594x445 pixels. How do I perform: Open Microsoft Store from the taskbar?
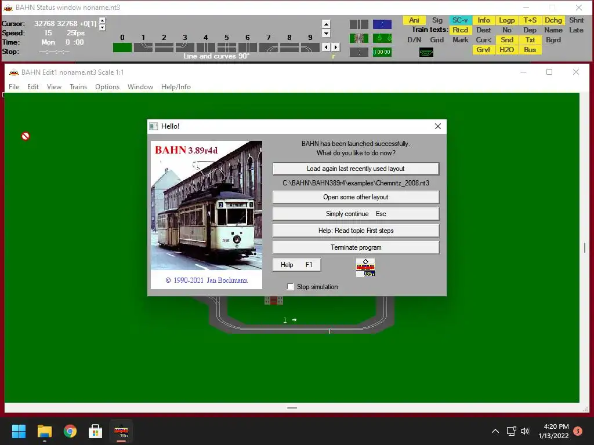[x=96, y=431]
